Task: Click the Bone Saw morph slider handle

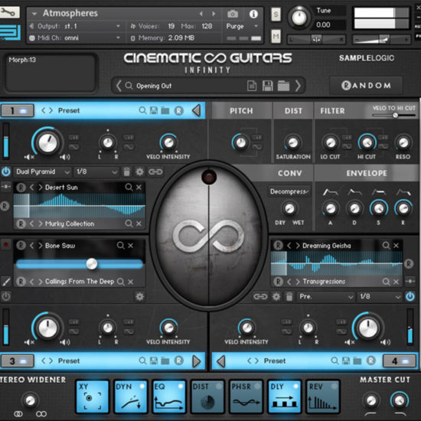Action: coord(92,263)
